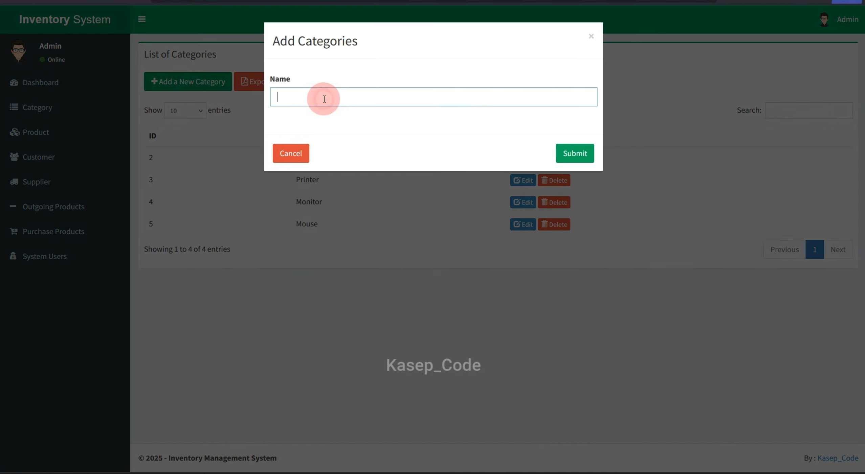Click the Export PDF button icon
The image size is (865, 474).
click(244, 81)
